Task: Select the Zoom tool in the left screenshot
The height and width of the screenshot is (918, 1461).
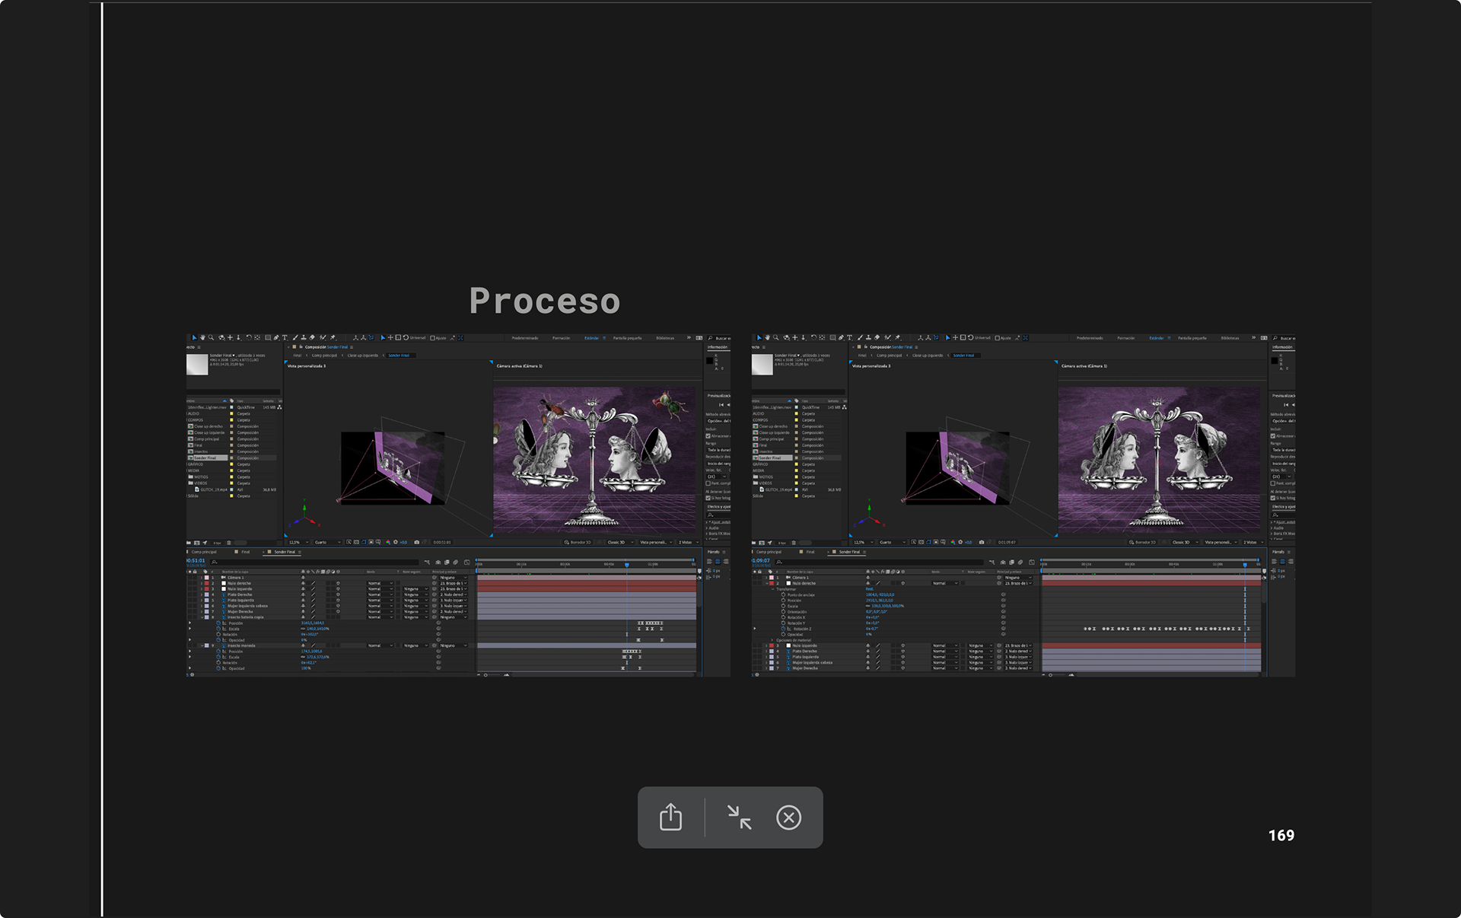Action: (211, 337)
